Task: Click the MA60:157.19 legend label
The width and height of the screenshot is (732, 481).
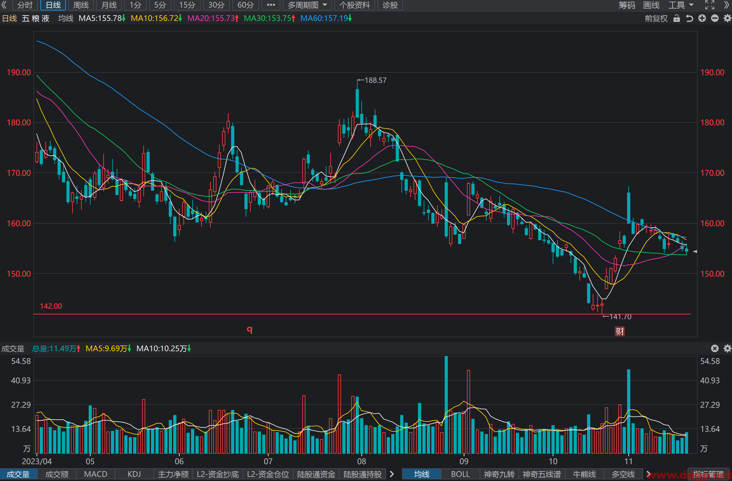Action: (326, 18)
